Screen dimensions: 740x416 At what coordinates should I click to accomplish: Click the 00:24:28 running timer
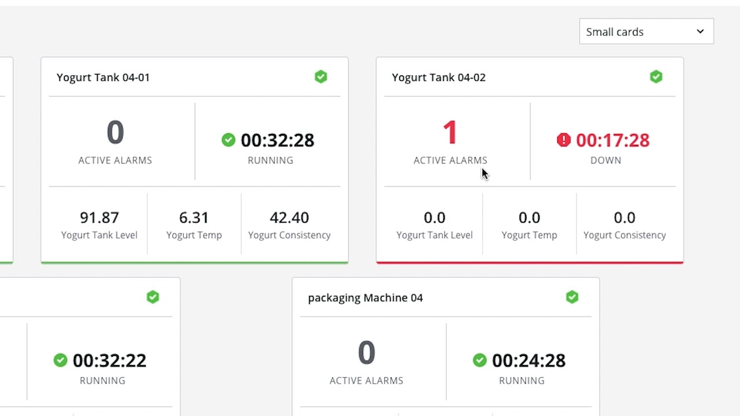click(528, 360)
